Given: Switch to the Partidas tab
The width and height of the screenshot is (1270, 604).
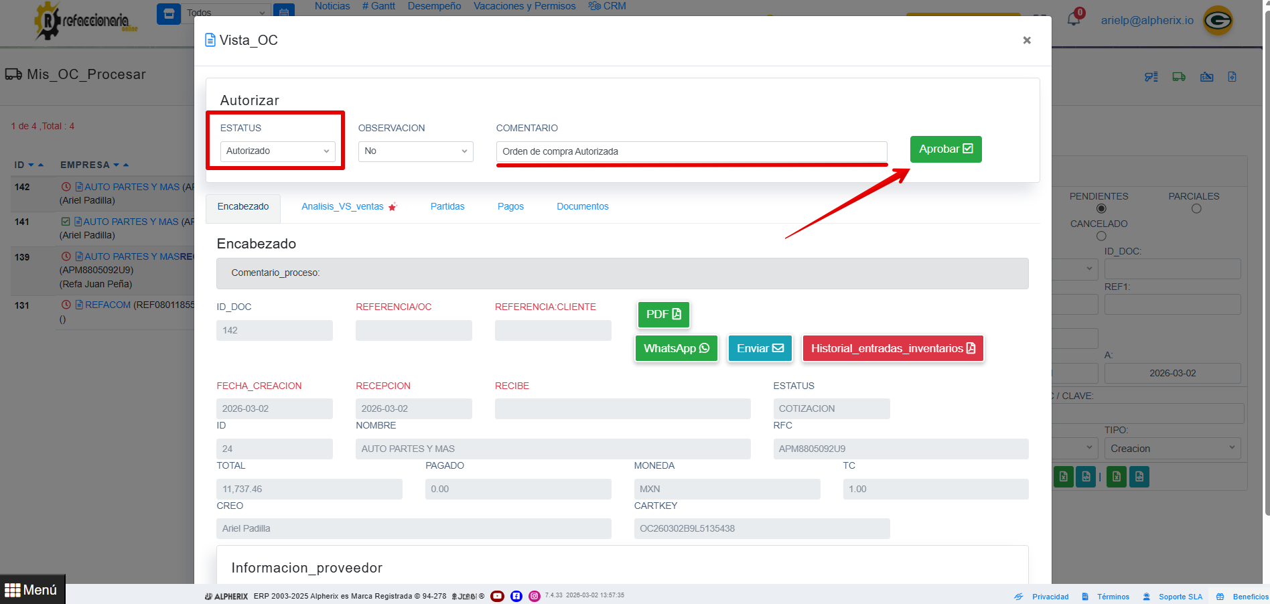Looking at the screenshot, I should (447, 206).
